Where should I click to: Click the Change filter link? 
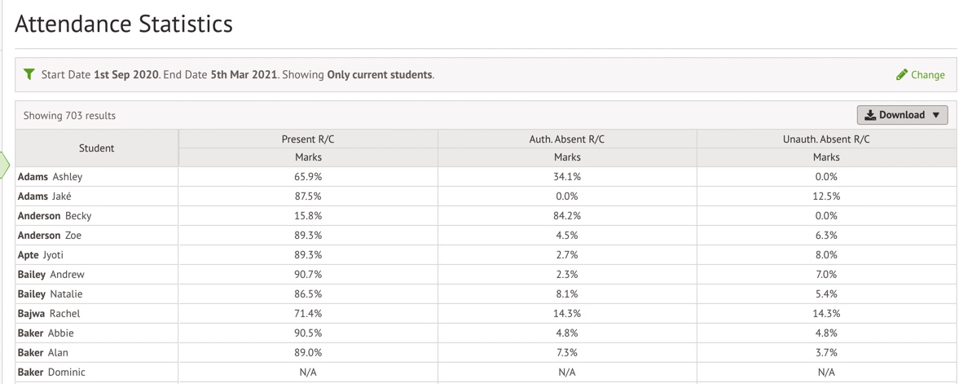928,75
